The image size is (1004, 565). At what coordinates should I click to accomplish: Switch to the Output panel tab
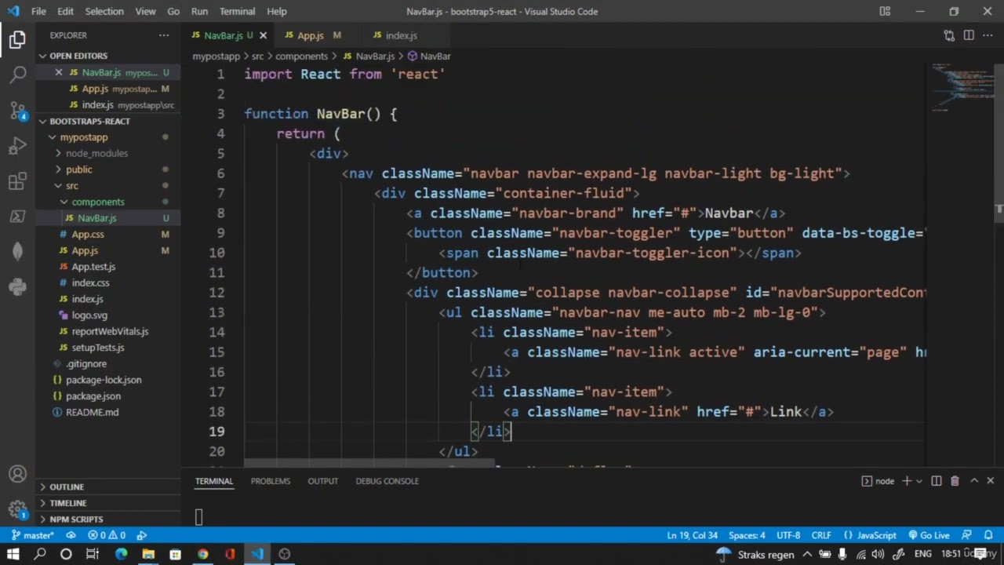pyautogui.click(x=322, y=481)
